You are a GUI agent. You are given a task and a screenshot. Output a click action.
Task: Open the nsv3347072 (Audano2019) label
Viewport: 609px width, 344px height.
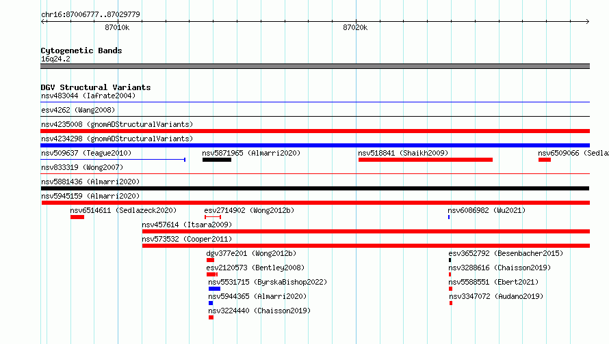coord(496,296)
